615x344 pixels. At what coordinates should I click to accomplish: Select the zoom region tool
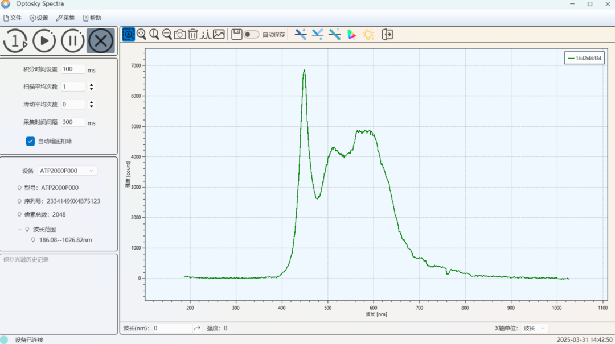(x=129, y=34)
